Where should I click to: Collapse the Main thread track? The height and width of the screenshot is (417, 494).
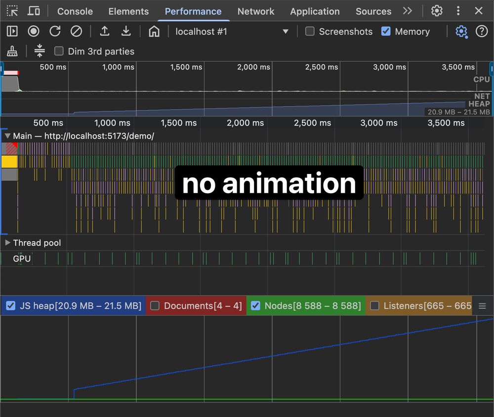(x=7, y=136)
